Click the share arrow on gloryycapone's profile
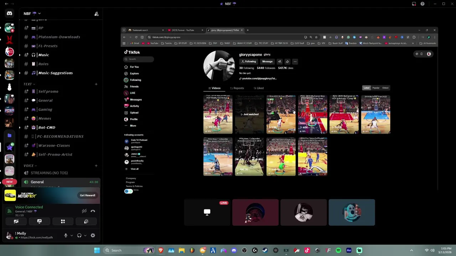This screenshot has width=456, height=256. pos(287,62)
